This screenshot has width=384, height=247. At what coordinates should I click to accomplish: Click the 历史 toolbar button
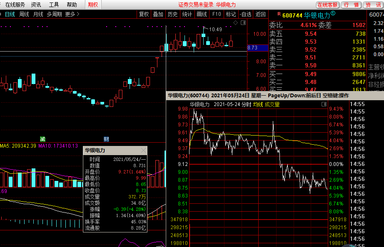pos(172,14)
